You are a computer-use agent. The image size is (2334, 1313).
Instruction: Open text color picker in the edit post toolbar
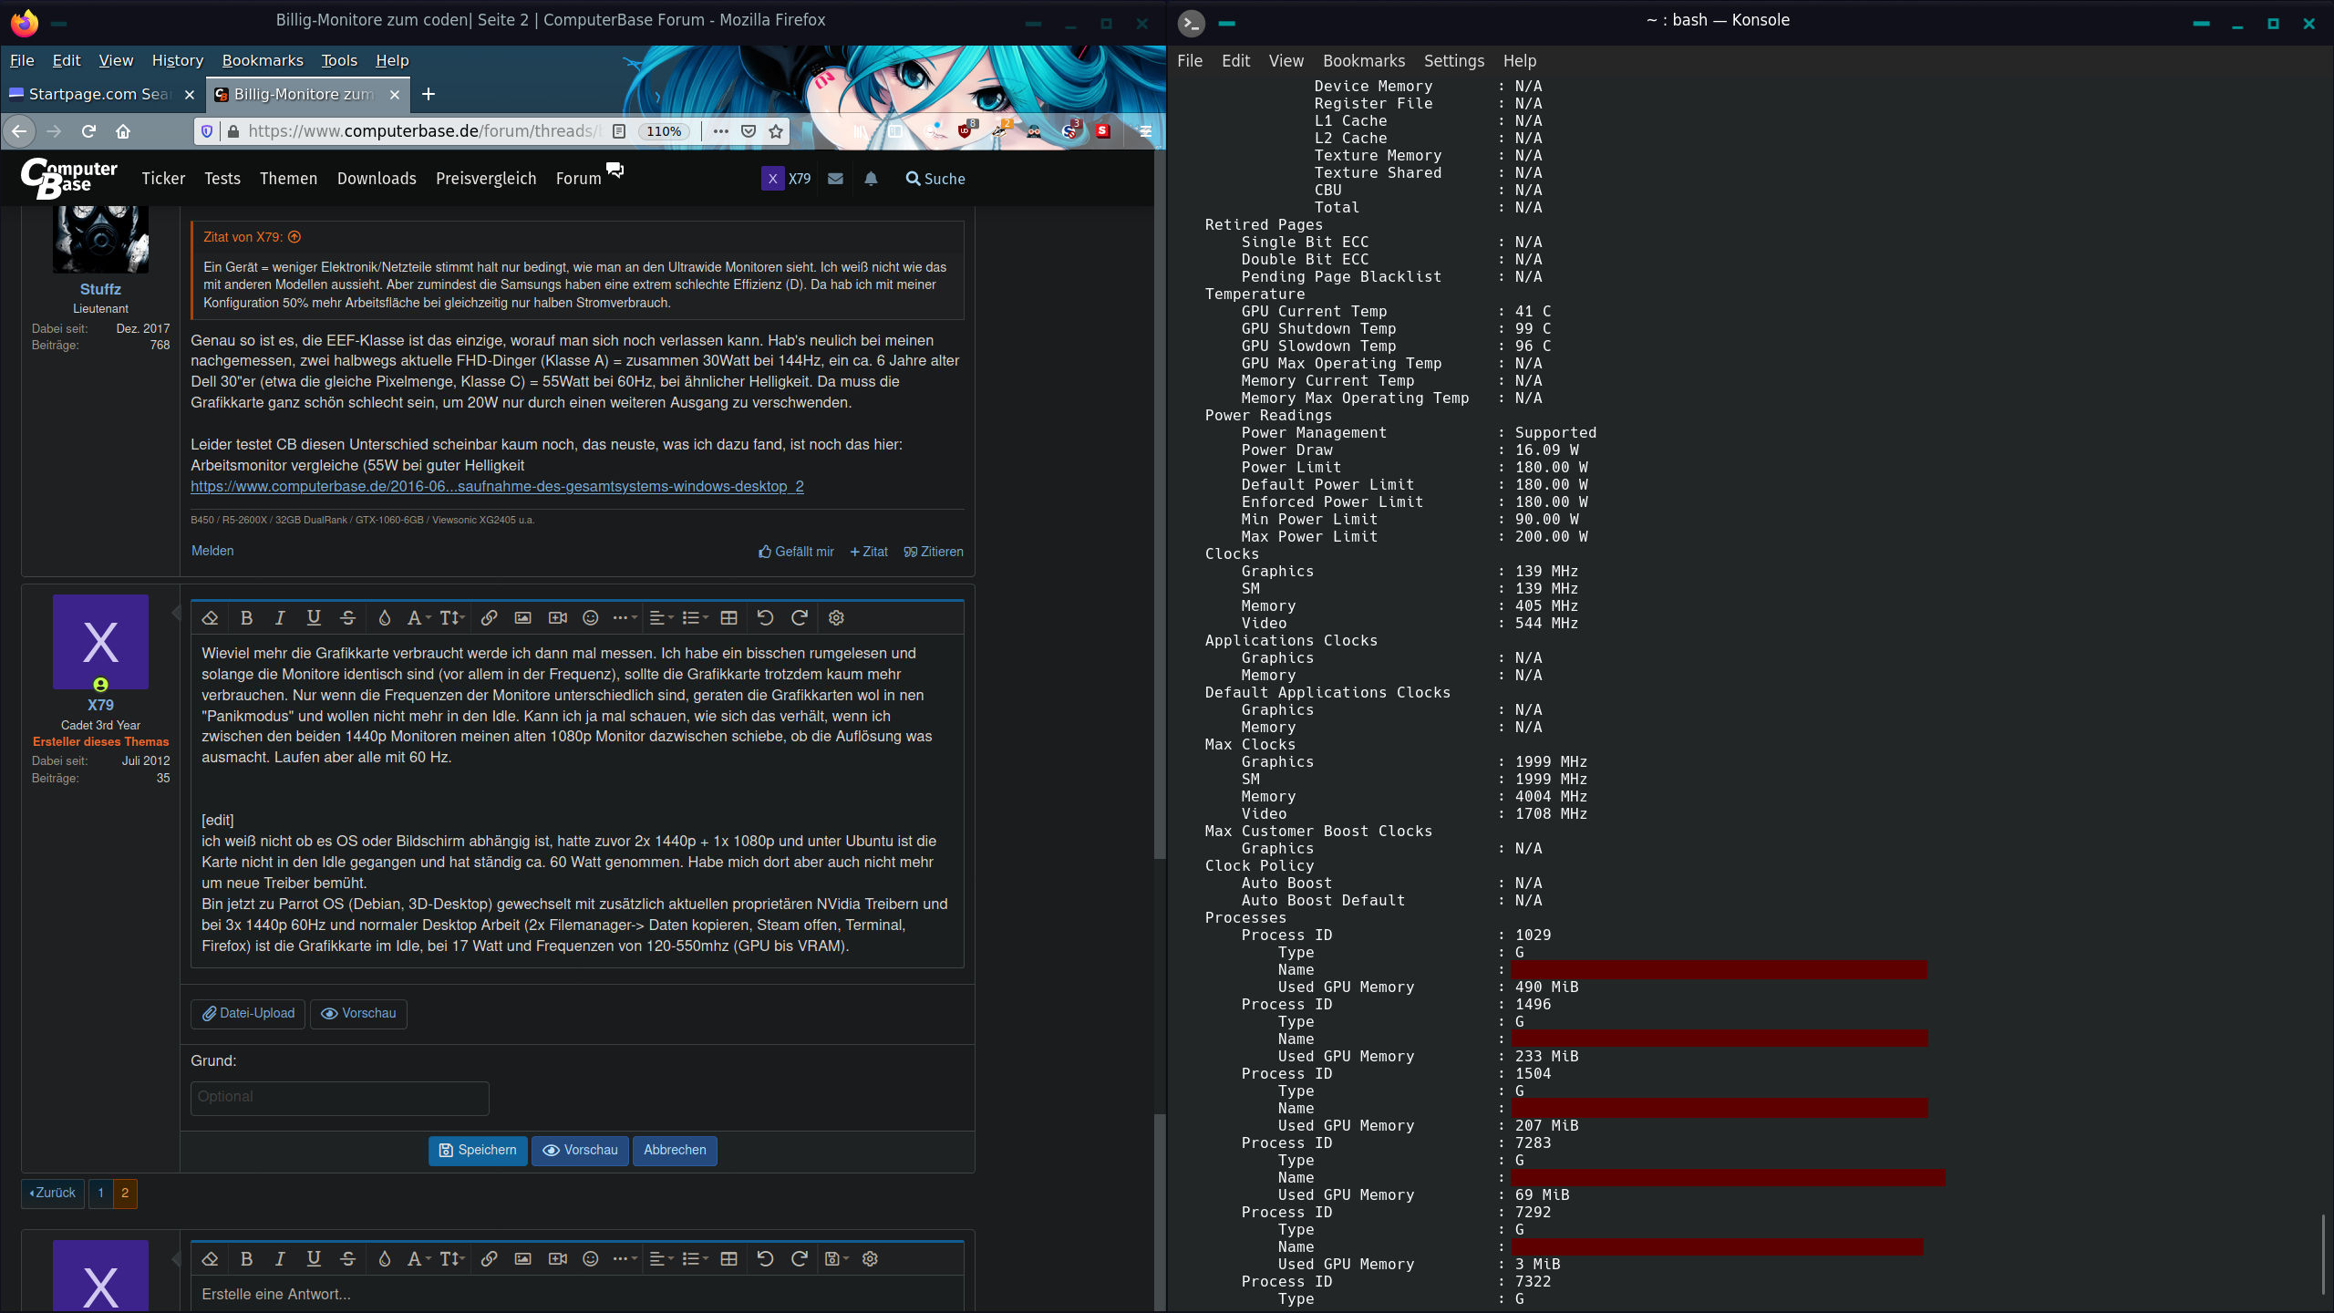point(385,617)
